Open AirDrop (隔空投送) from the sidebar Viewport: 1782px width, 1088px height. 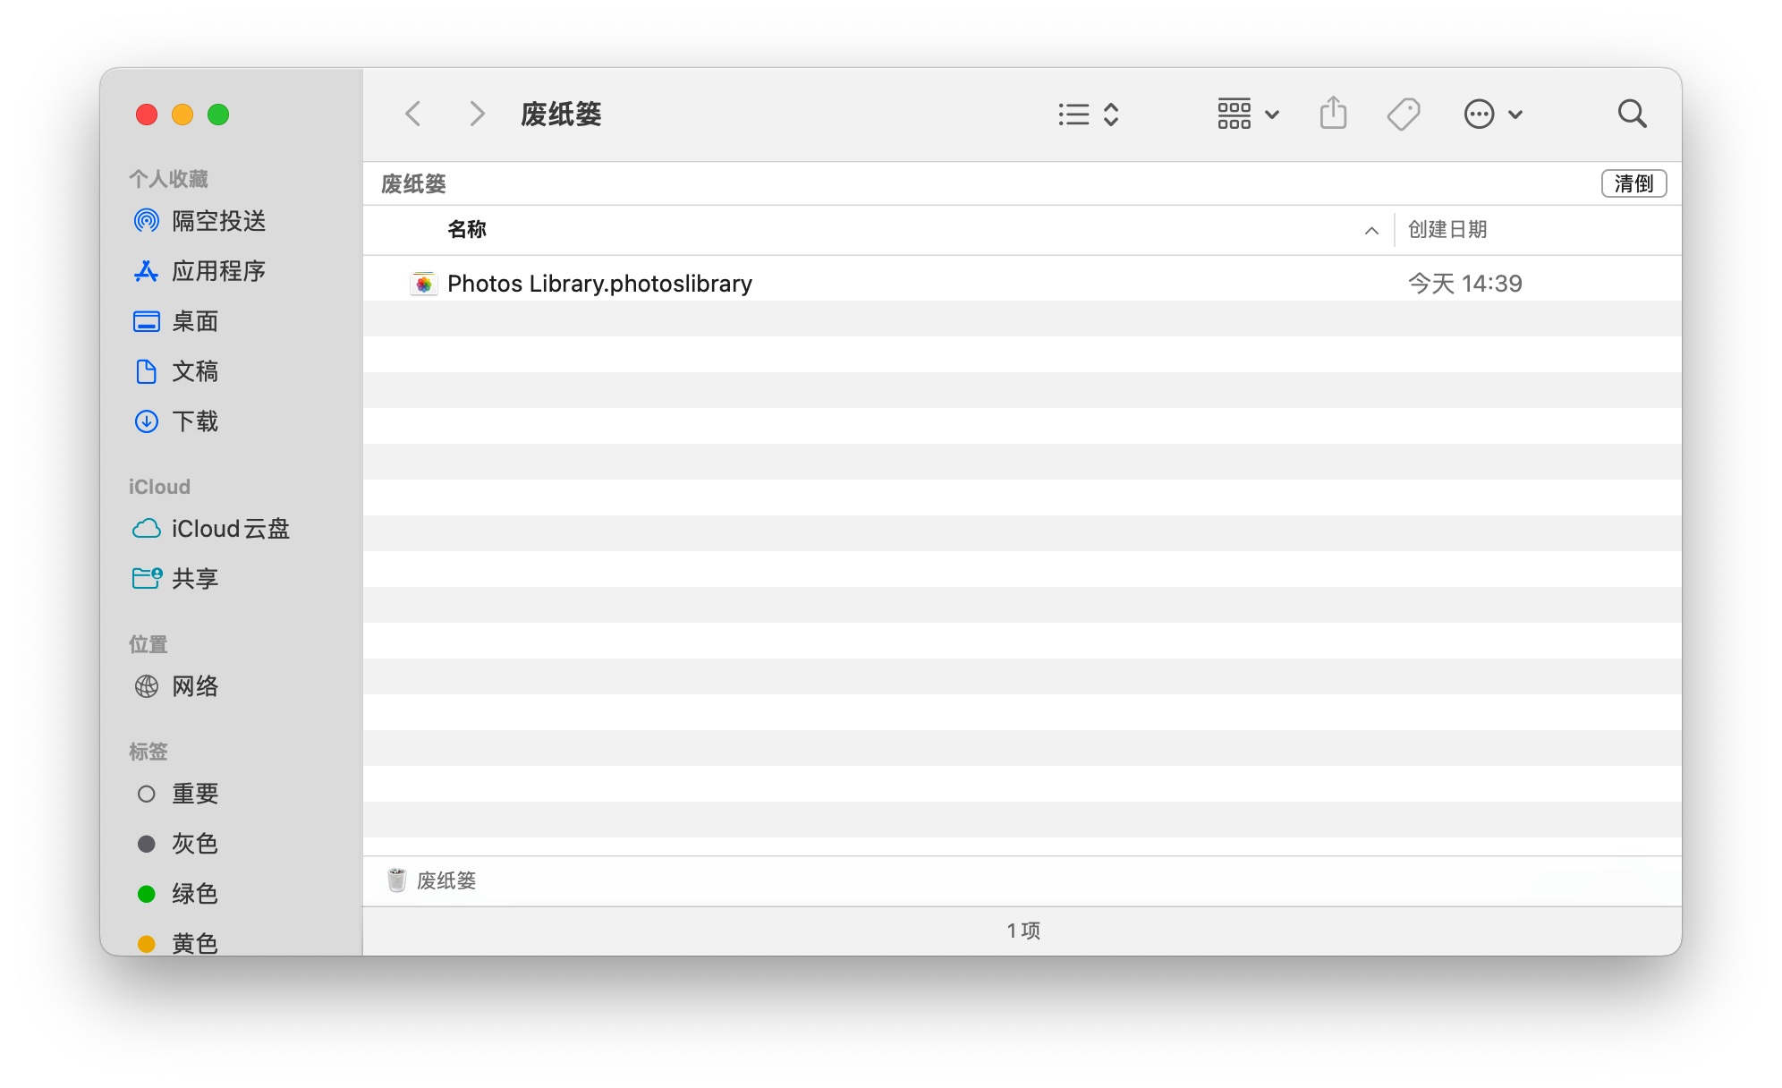219,221
